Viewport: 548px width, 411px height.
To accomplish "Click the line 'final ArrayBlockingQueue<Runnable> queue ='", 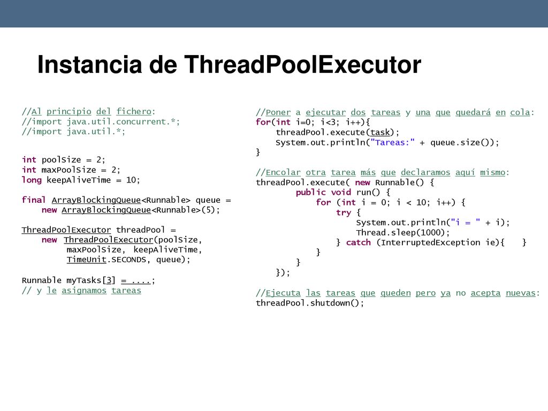I will (x=126, y=200).
